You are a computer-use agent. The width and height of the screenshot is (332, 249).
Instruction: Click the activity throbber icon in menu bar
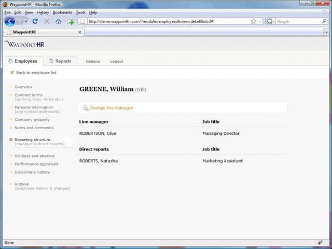pyautogui.click(x=324, y=12)
